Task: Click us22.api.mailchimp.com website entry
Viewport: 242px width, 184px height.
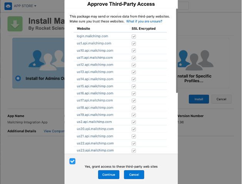Action: point(95,143)
